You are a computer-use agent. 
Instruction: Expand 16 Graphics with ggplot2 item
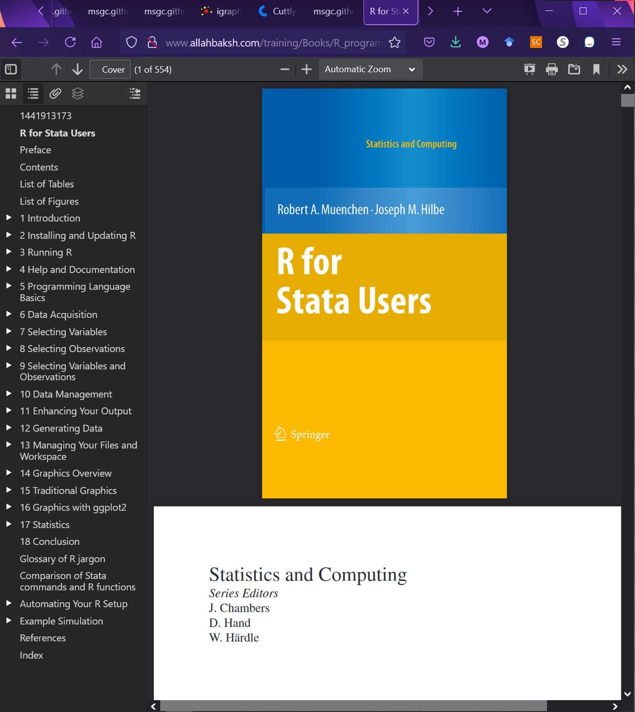(x=9, y=507)
